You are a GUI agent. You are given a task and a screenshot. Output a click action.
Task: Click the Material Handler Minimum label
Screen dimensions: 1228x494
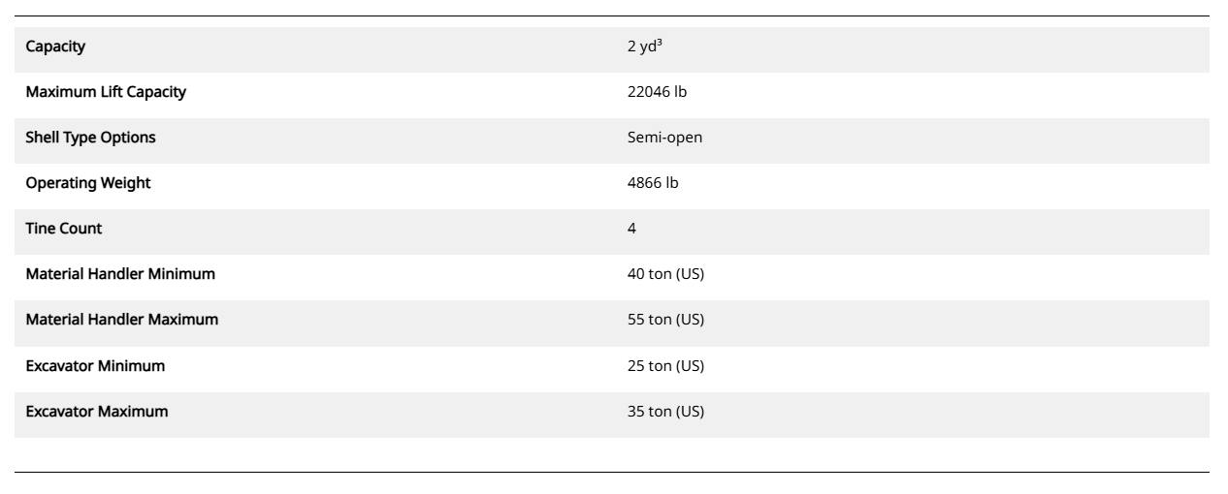click(120, 274)
